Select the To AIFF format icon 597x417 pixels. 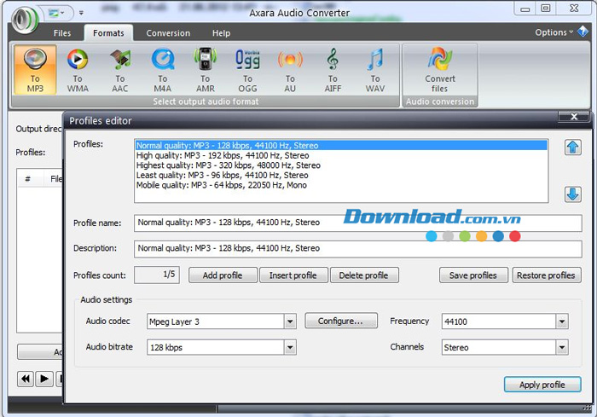(x=333, y=69)
